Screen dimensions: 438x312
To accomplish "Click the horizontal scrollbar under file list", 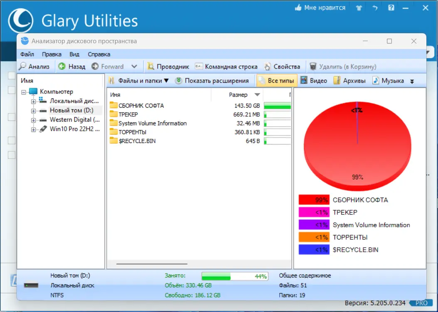I will [x=152, y=264].
